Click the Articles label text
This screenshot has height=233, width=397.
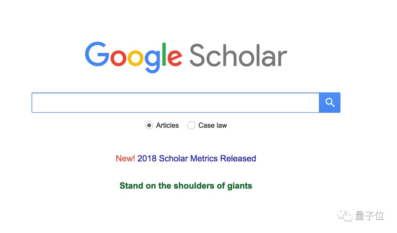tap(167, 126)
